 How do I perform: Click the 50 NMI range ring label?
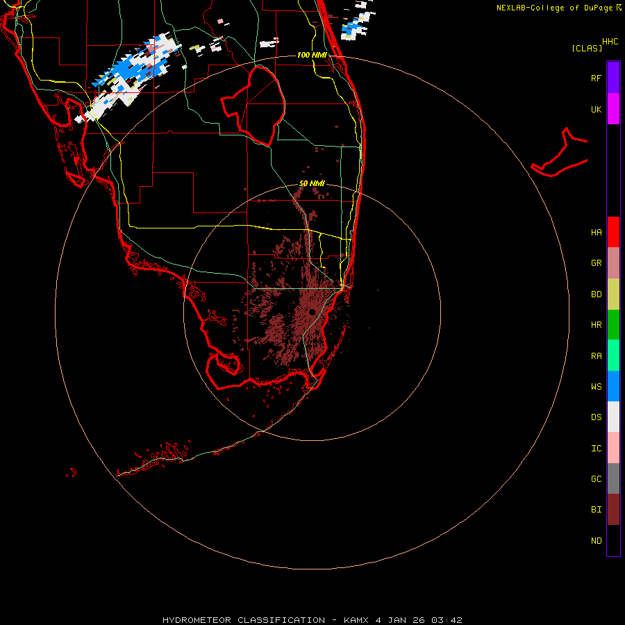(x=312, y=183)
